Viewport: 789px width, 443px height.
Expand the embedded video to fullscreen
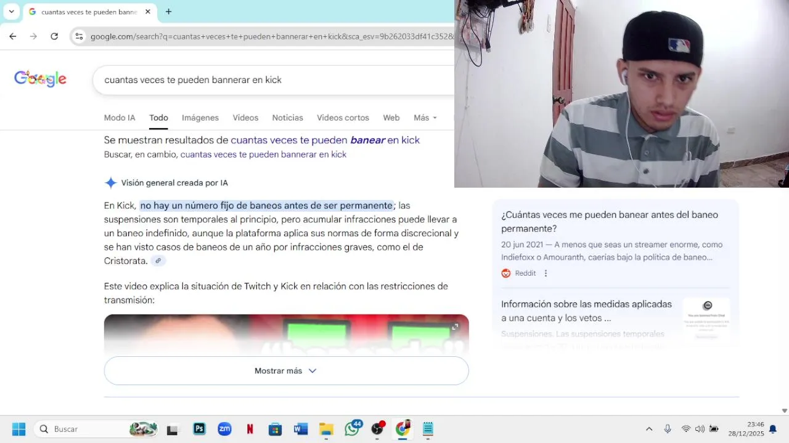(x=455, y=327)
